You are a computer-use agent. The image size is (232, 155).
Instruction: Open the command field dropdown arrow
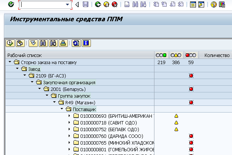pos(68,4)
